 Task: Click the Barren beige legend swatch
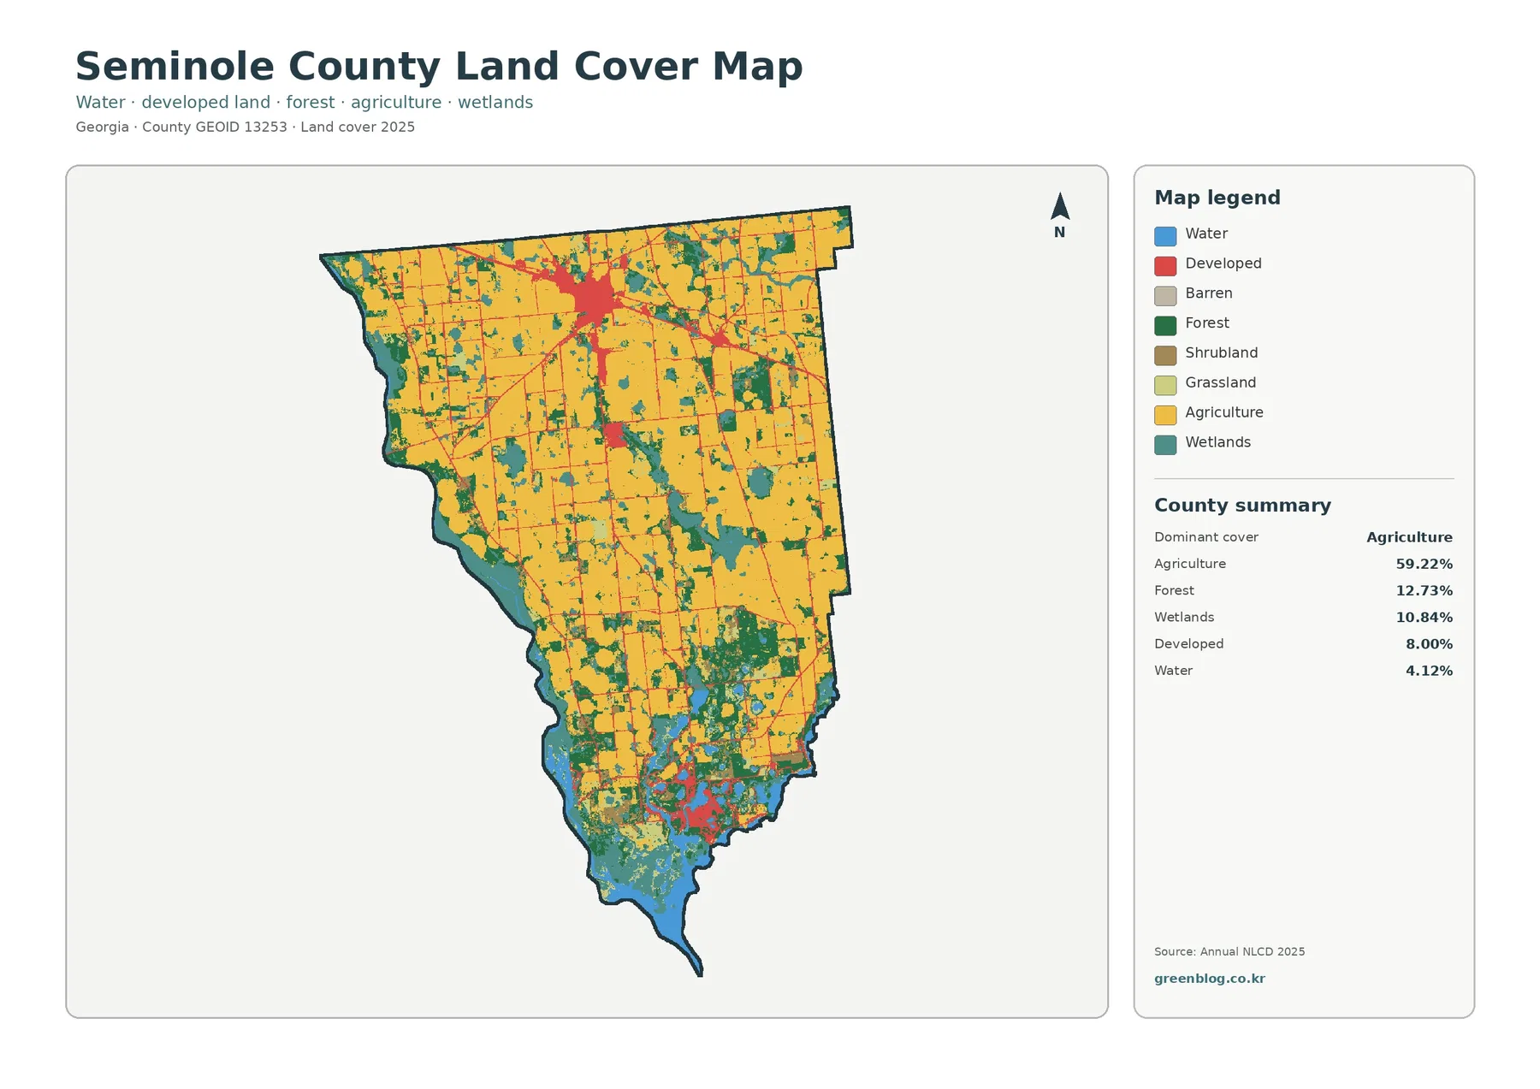coord(1165,296)
